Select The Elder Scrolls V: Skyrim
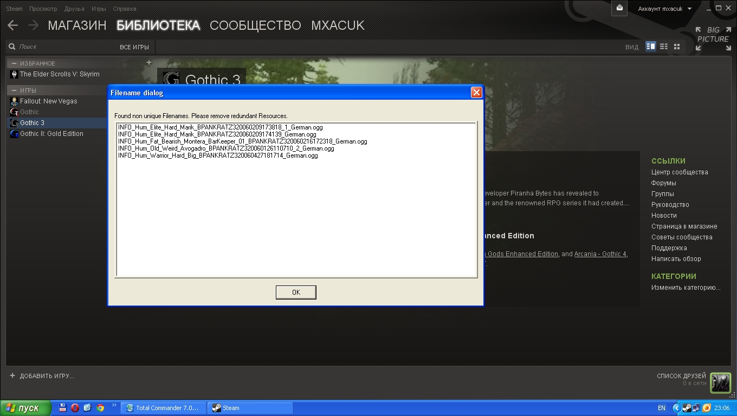 coord(59,74)
